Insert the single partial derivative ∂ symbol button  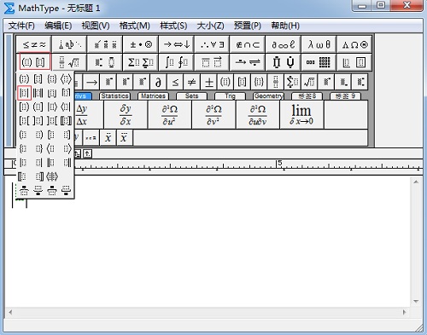(x=158, y=83)
